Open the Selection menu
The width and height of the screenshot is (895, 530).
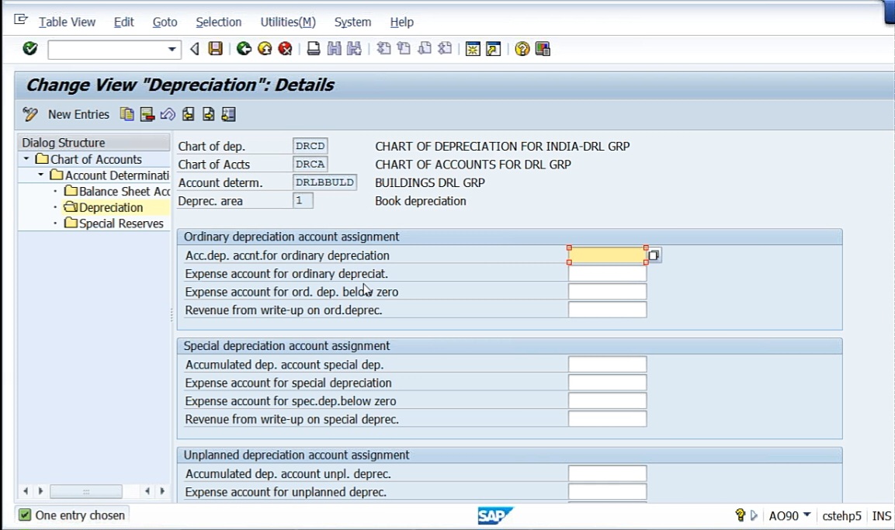tap(219, 23)
